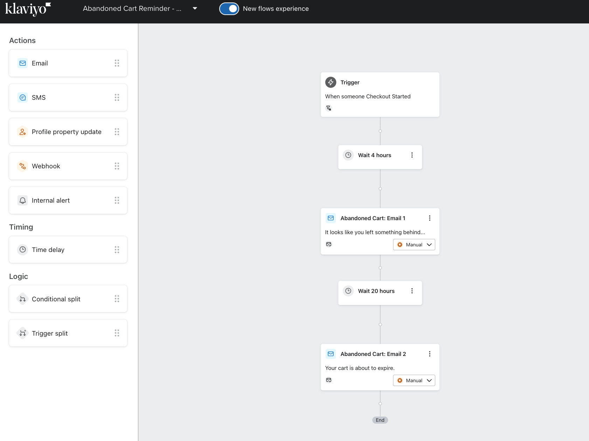Image resolution: width=589 pixels, height=441 pixels.
Task: Click the Internal alert bell icon
Action: [x=23, y=201]
